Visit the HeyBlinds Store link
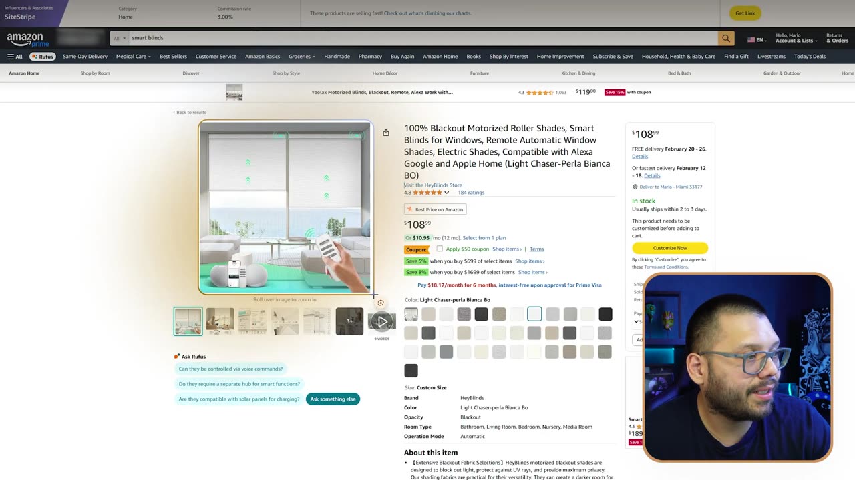855x480 pixels. [x=433, y=185]
